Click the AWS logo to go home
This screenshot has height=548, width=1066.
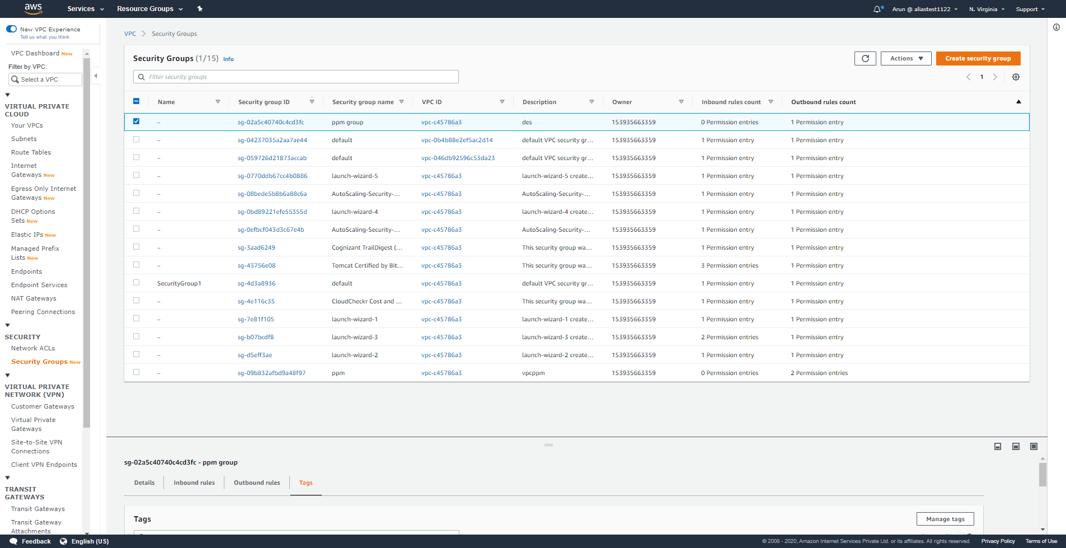32,9
